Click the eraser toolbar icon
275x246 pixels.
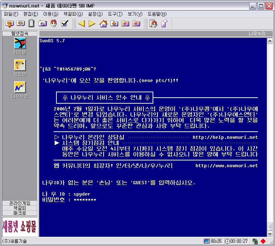[164, 23]
